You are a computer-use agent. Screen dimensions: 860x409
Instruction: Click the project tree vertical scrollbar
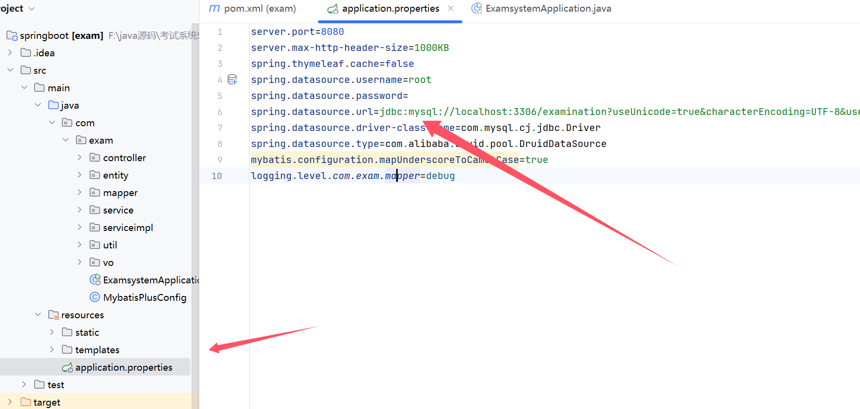tap(195, 194)
